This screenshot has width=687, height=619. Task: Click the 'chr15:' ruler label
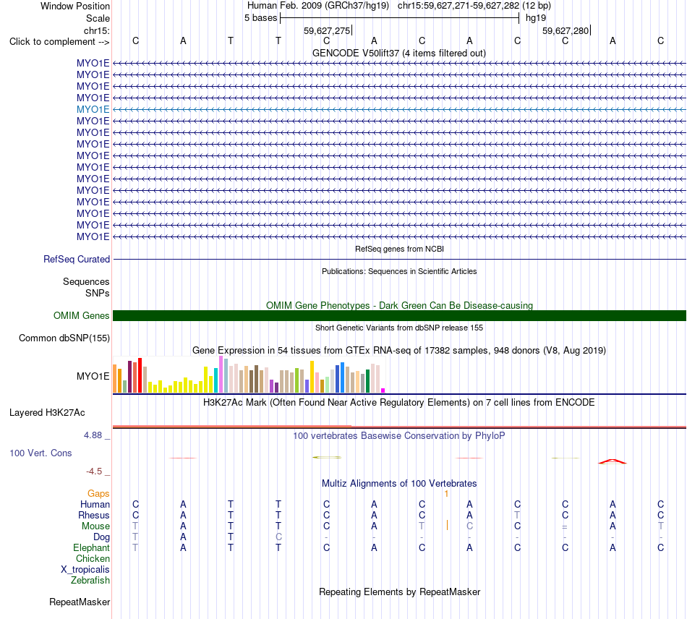click(96, 30)
